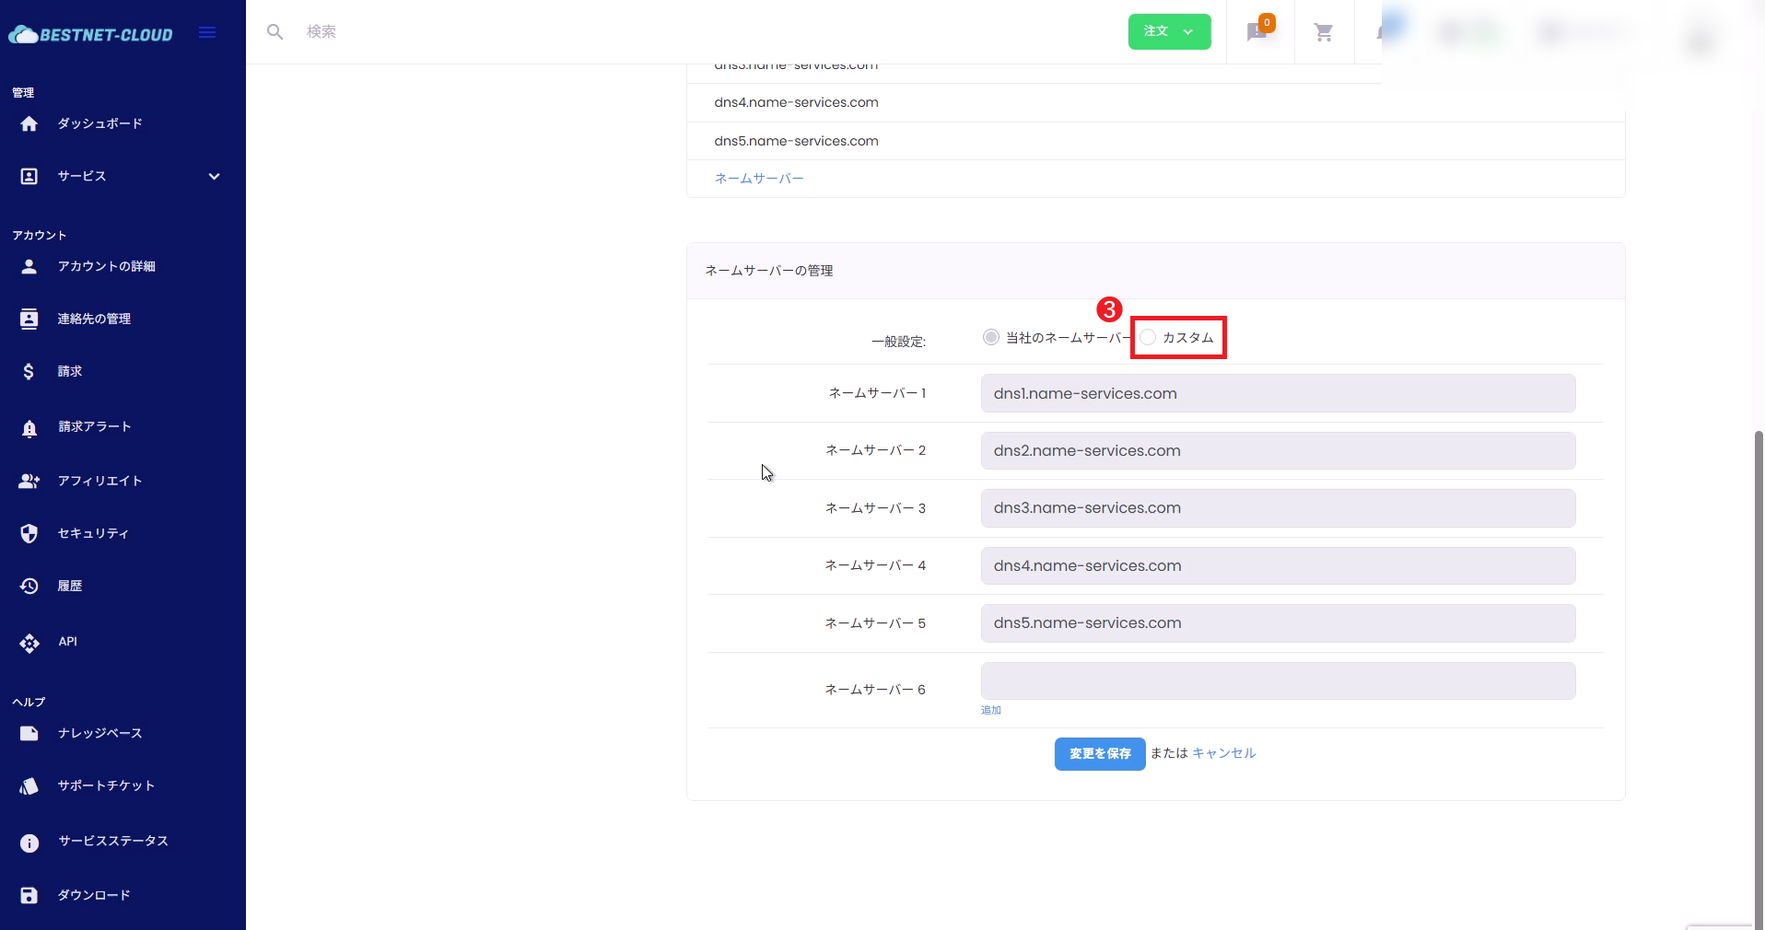Open the アフィリエイト menu item
This screenshot has width=1765, height=930.
point(99,481)
